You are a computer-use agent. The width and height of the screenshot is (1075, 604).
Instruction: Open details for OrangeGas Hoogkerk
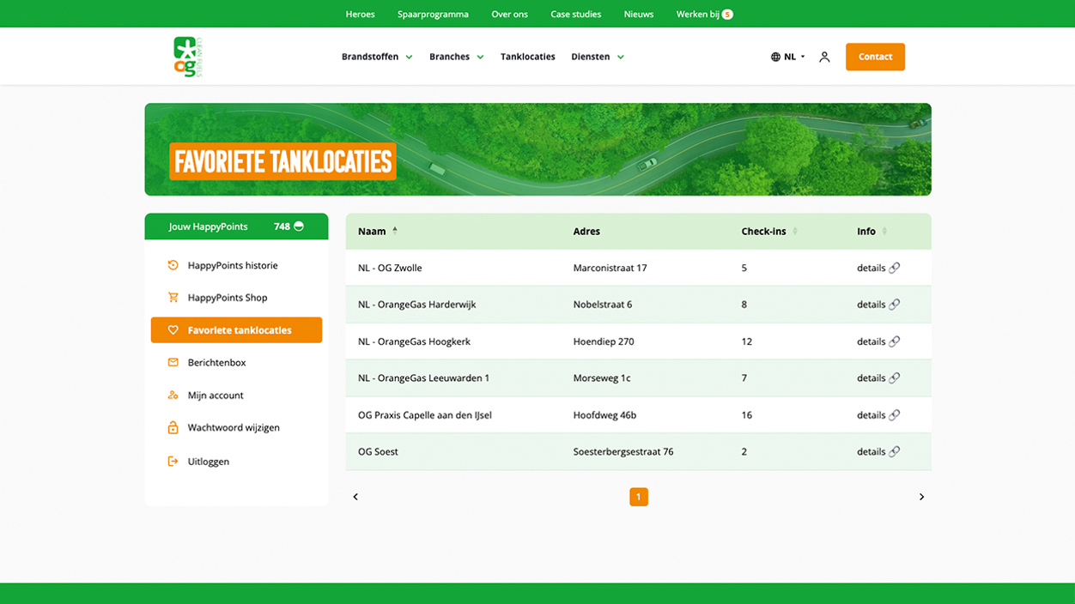click(x=871, y=341)
